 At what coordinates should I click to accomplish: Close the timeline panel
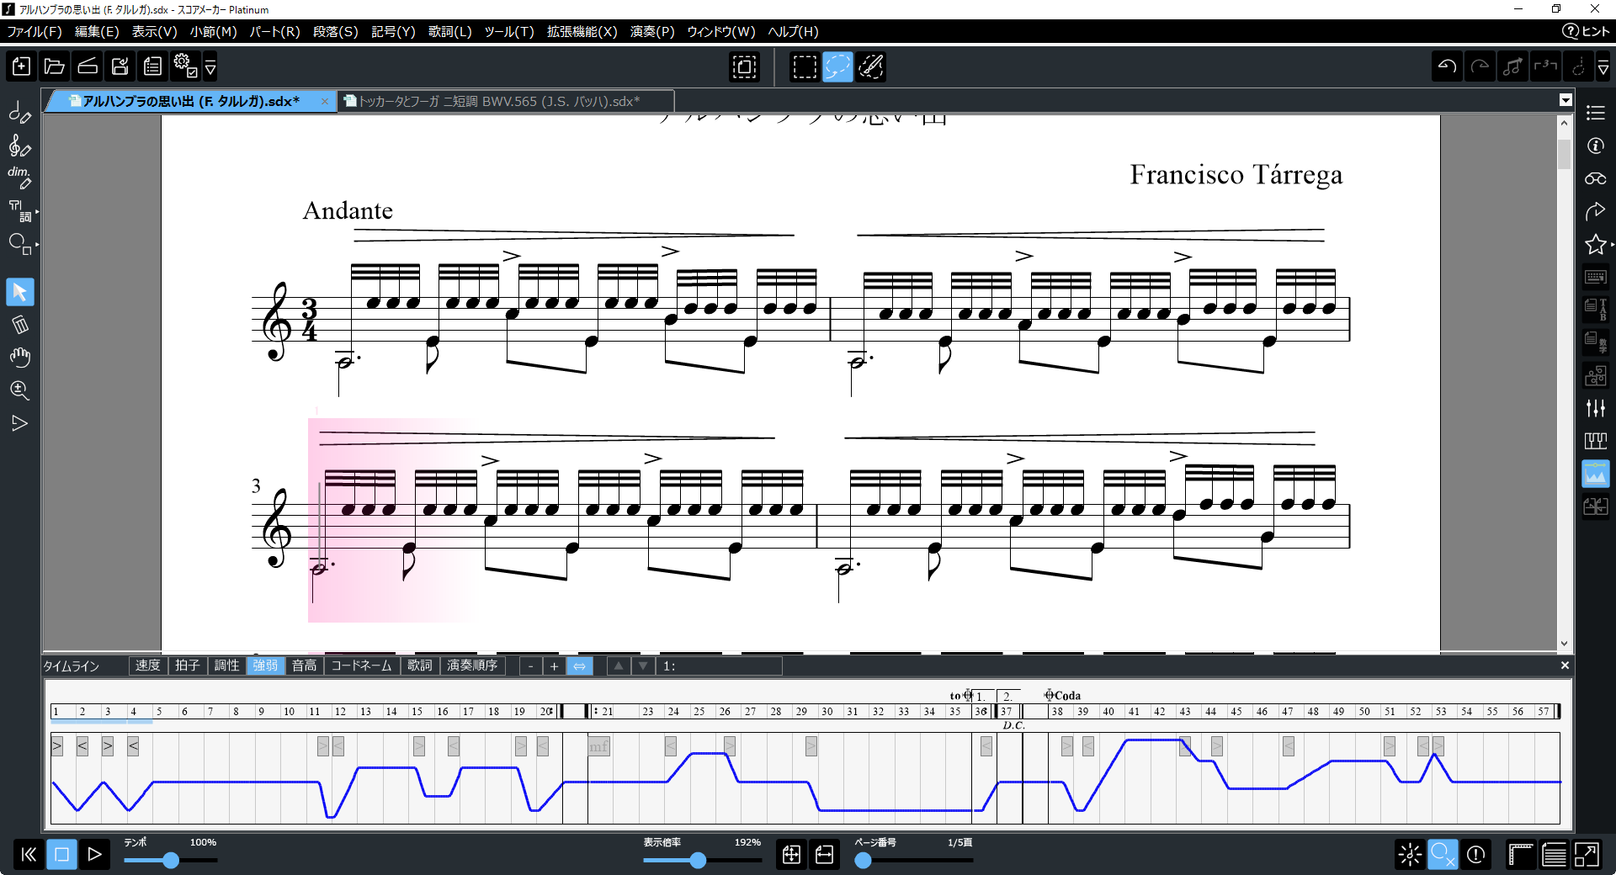pos(1565,666)
